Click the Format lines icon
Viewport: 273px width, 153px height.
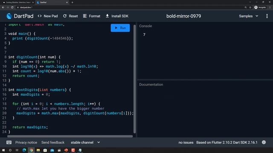pos(85,16)
